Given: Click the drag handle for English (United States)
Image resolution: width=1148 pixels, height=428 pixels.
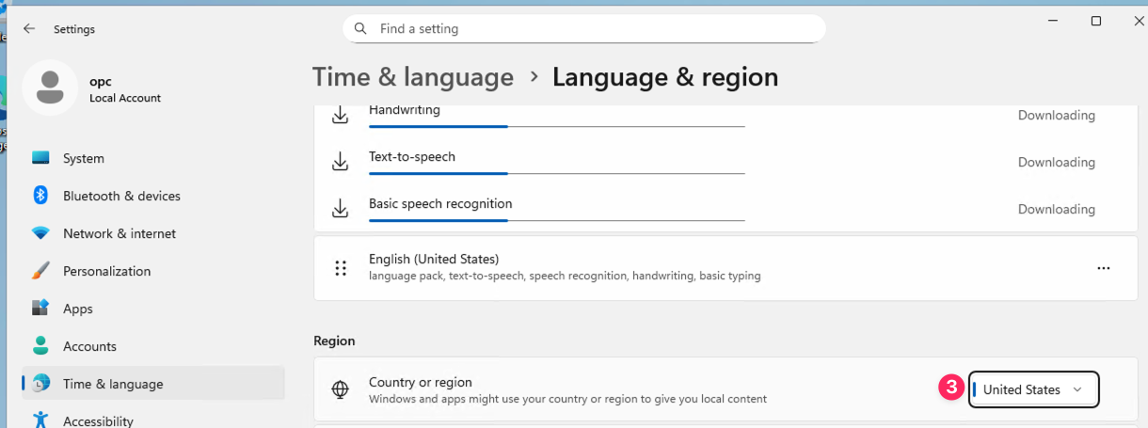Looking at the screenshot, I should 341,268.
